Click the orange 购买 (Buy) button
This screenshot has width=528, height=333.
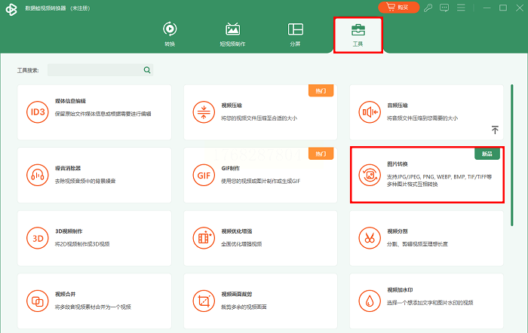click(398, 8)
